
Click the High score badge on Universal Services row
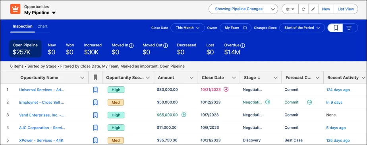(x=116, y=90)
